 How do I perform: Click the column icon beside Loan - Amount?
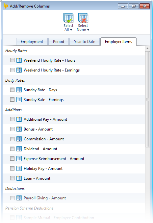coord(19,178)
